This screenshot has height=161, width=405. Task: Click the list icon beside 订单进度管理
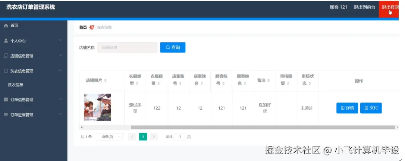[x=6, y=114]
